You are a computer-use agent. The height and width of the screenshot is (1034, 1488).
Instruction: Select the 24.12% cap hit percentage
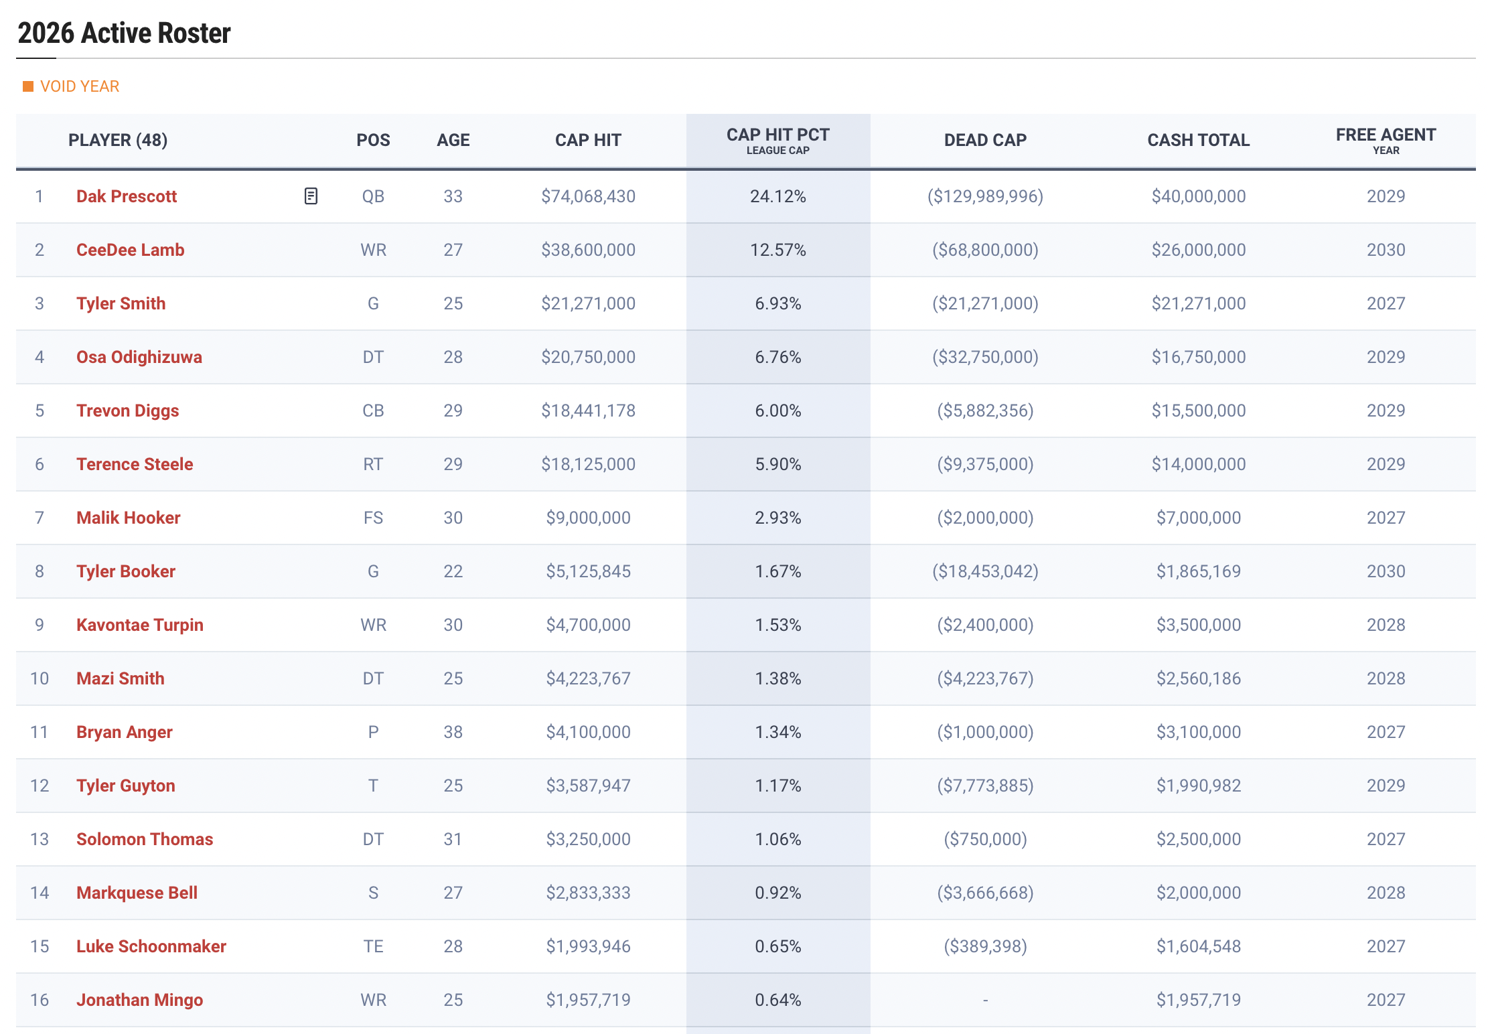[x=778, y=196]
